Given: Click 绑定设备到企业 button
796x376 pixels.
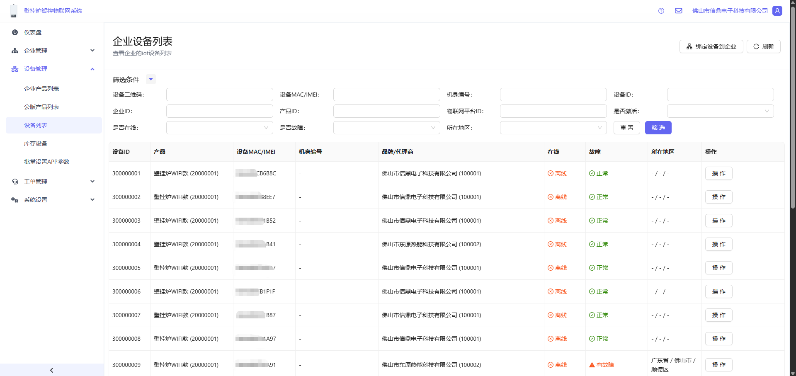Looking at the screenshot, I should coord(711,46).
